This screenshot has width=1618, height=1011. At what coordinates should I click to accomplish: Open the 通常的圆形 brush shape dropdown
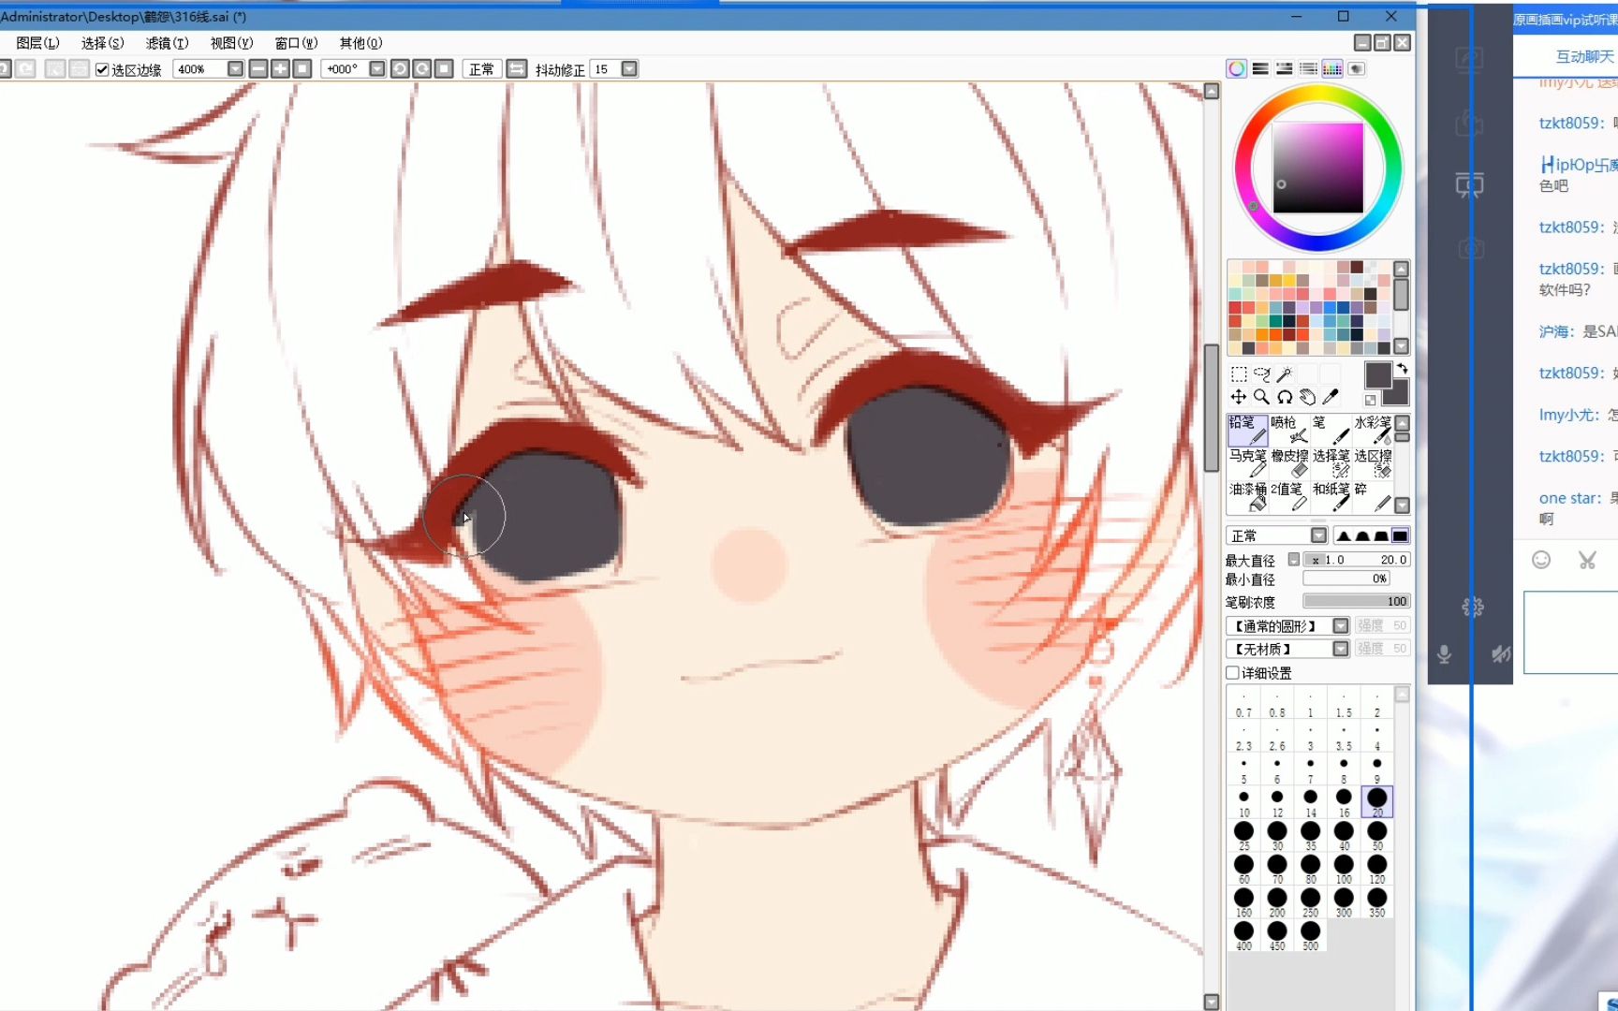tap(1341, 625)
